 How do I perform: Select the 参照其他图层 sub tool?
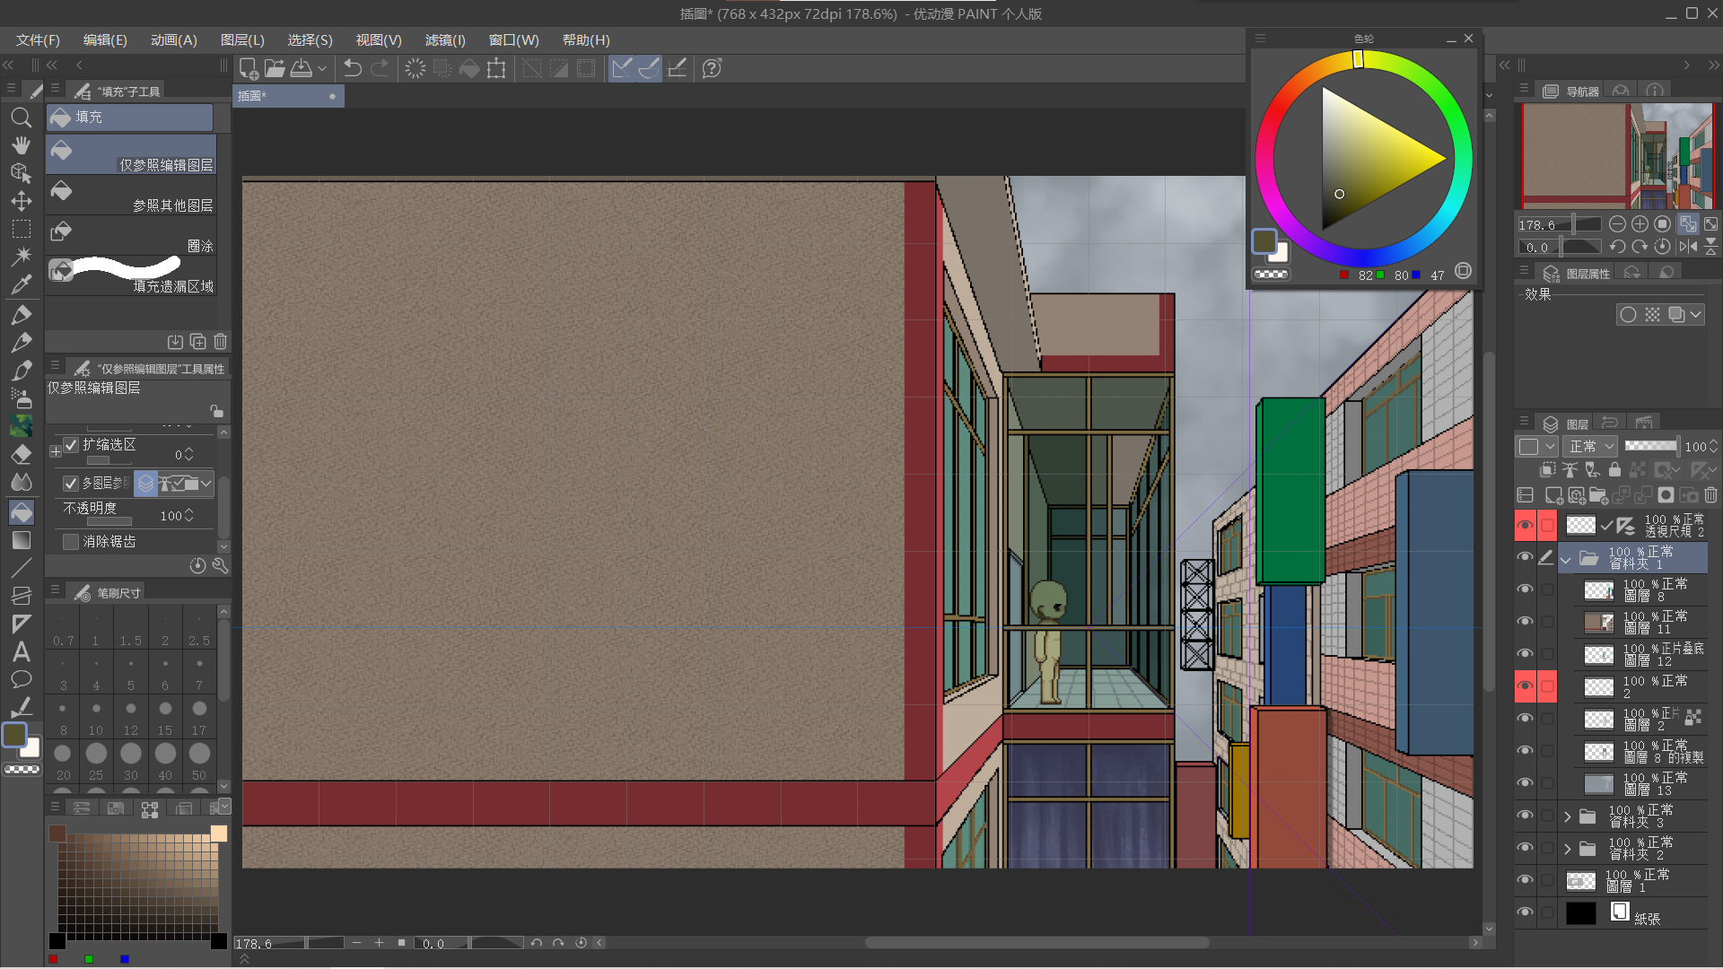click(x=131, y=195)
